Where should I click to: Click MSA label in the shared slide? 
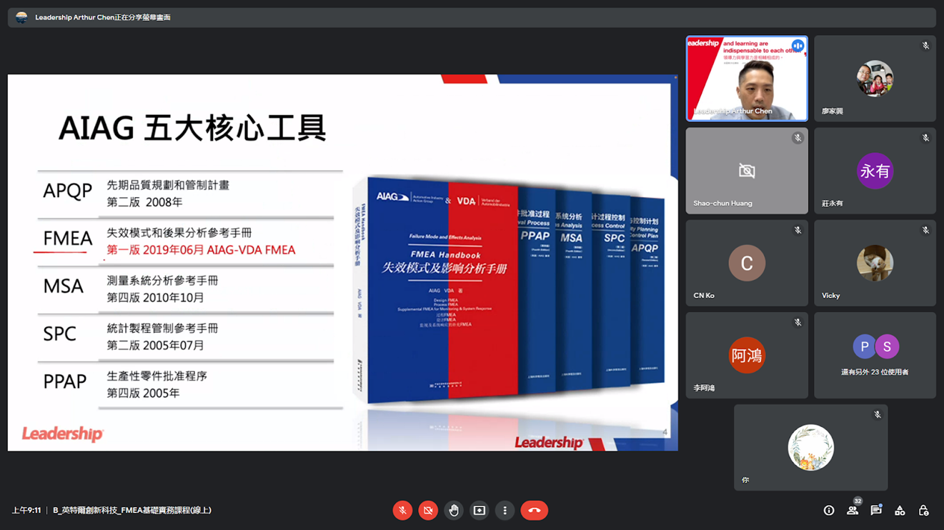coord(64,286)
